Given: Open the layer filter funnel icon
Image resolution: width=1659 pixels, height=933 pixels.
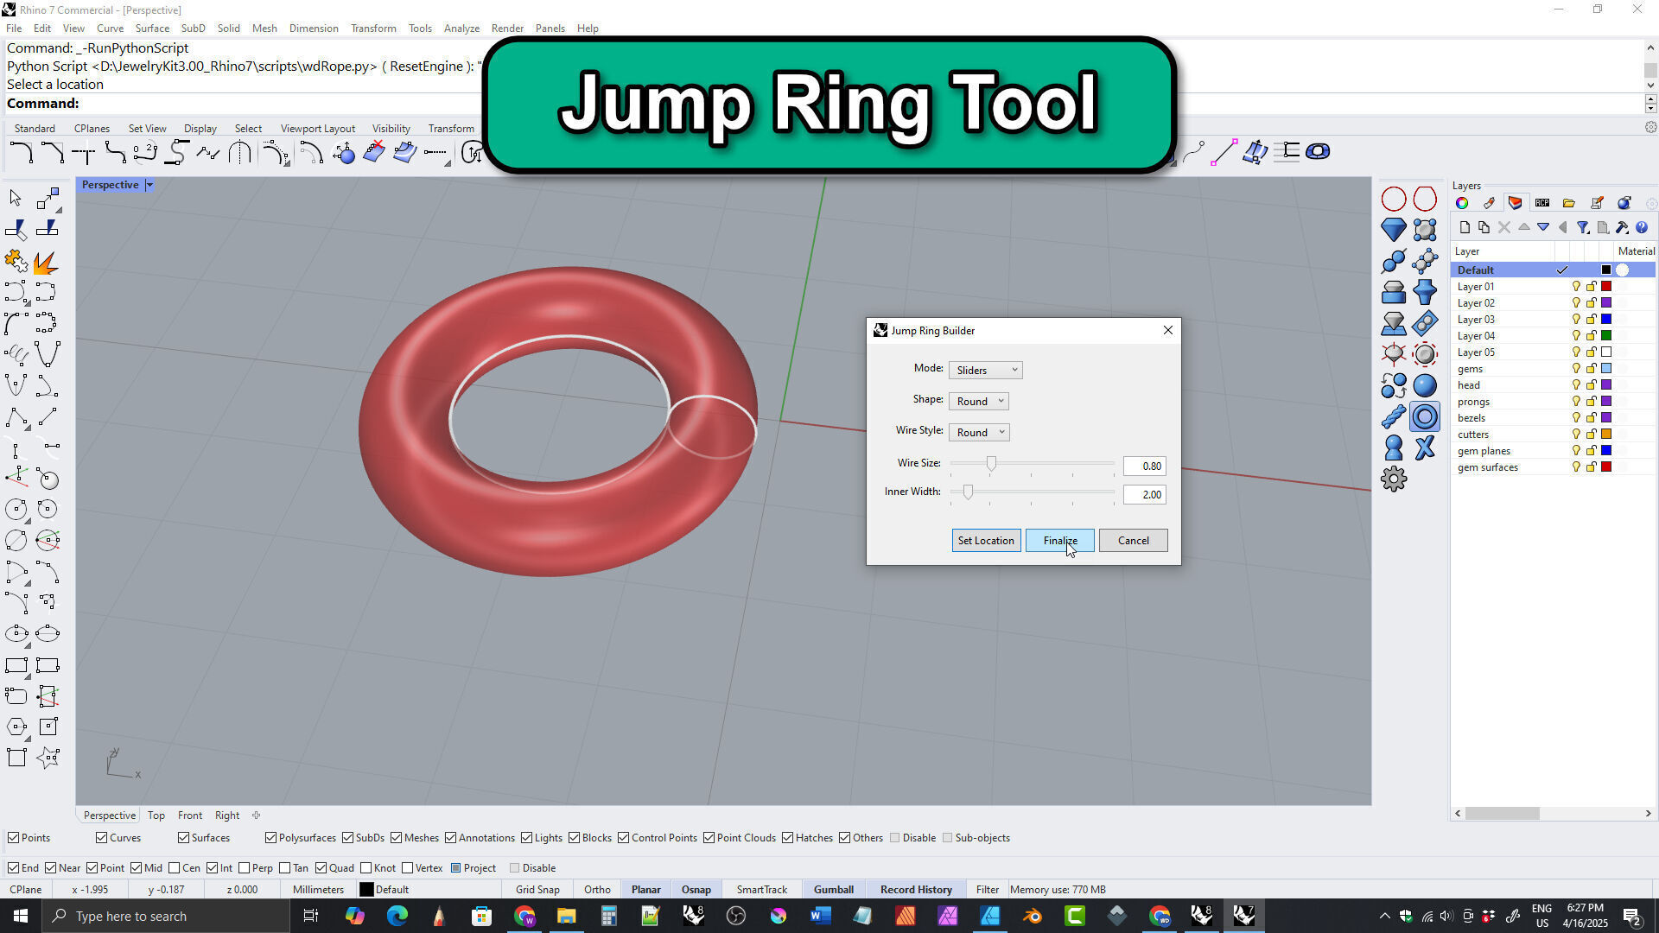Looking at the screenshot, I should coord(1583,228).
